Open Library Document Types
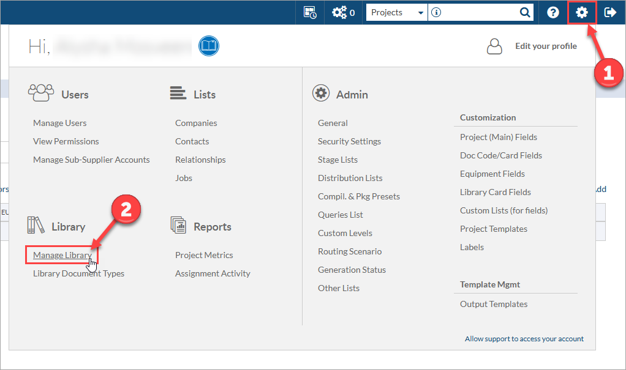The image size is (626, 370). pos(78,273)
